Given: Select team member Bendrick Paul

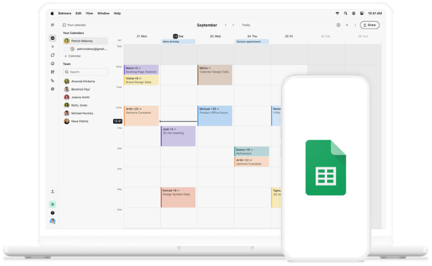Looking at the screenshot, I should tap(77, 89).
